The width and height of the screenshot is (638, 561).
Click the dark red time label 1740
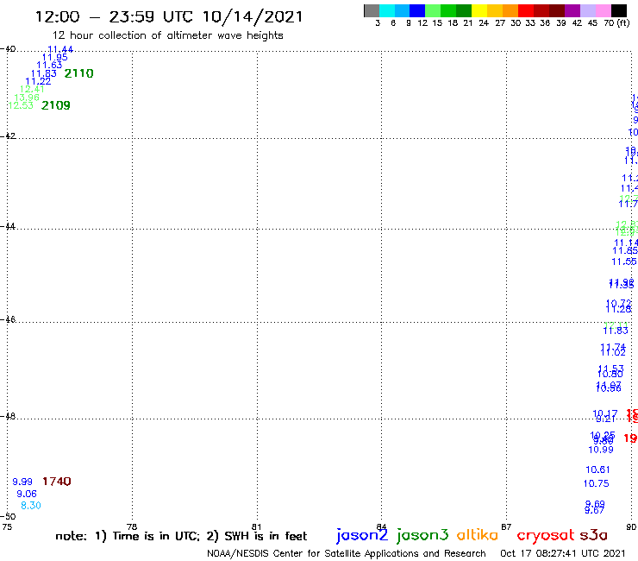57,482
